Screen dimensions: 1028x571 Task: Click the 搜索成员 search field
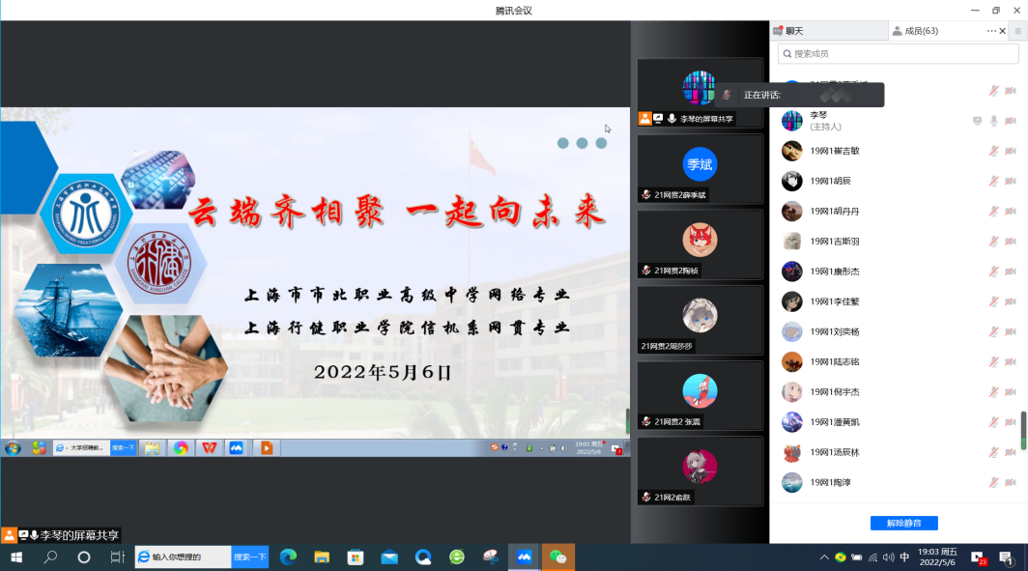coord(899,53)
